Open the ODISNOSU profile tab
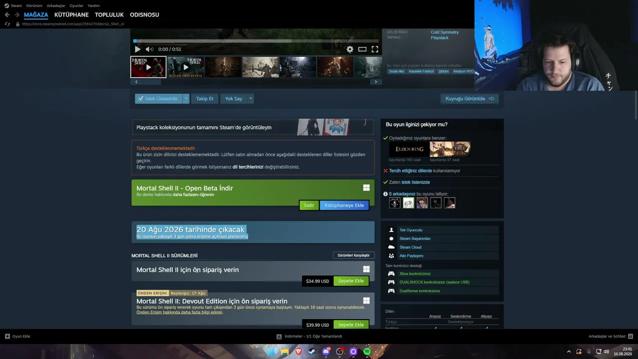Viewport: 638px width, 359px height. [x=145, y=15]
